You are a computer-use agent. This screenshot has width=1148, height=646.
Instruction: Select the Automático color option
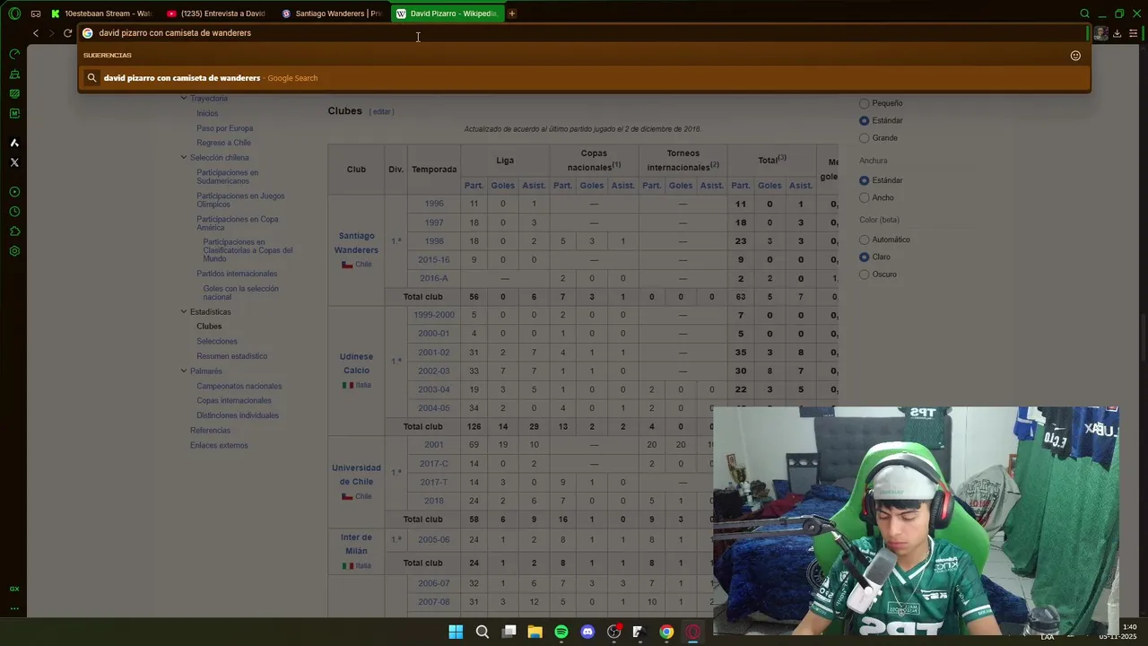(865, 240)
